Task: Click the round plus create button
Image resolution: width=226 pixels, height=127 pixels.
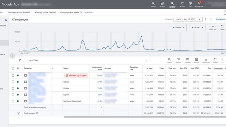Action: point(12,56)
